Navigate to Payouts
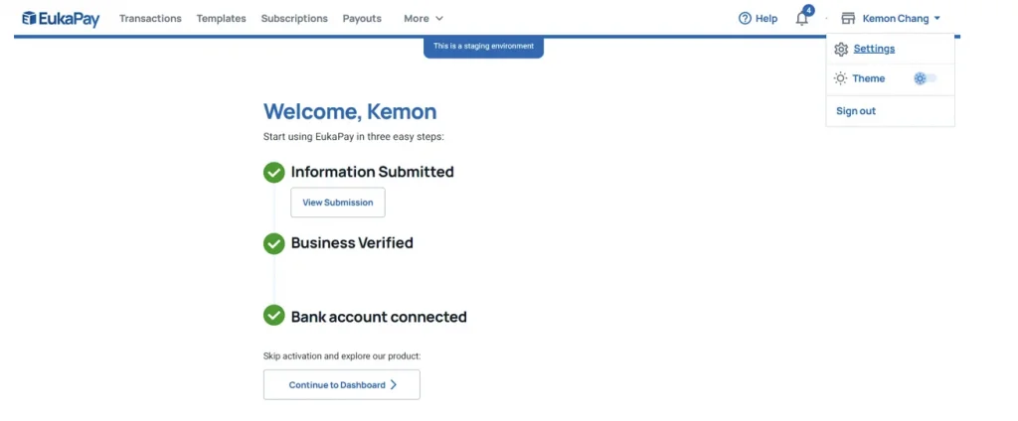 362,18
